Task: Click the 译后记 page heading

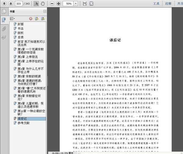Action: pyautogui.click(x=115, y=40)
